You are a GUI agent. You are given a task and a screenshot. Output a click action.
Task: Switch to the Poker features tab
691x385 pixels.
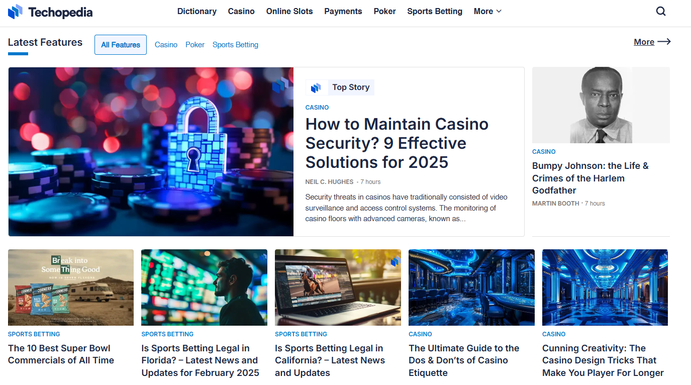click(195, 45)
